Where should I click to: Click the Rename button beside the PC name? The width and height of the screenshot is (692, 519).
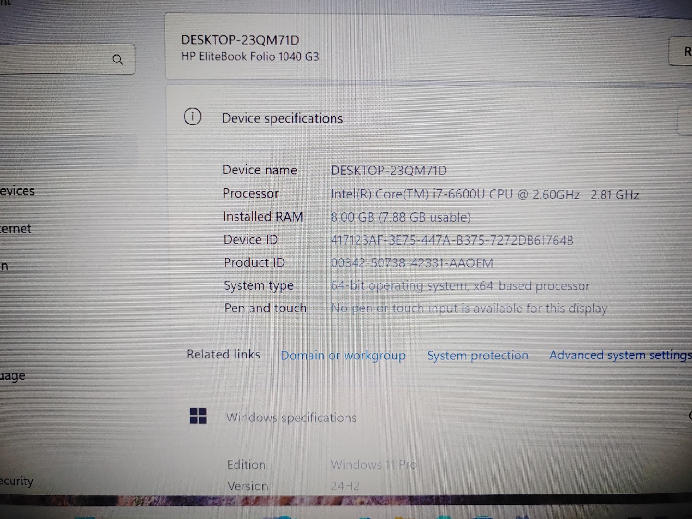point(681,51)
